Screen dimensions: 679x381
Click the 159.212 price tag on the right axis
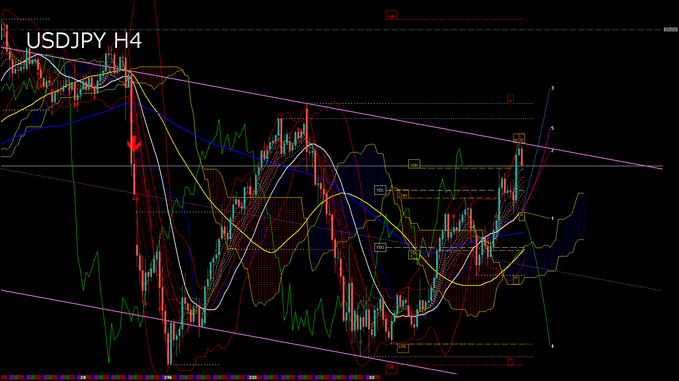[x=670, y=30]
